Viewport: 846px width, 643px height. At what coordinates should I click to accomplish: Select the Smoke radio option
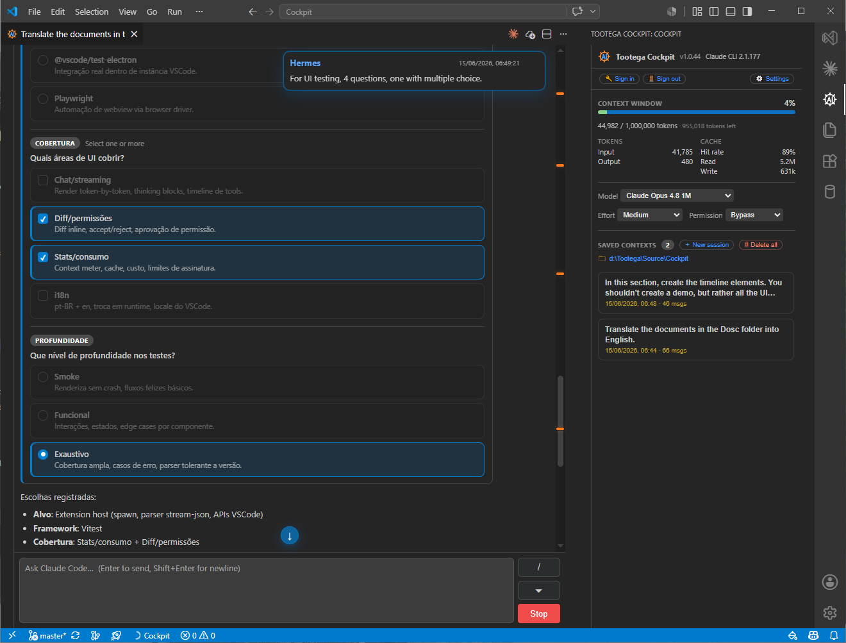[43, 377]
